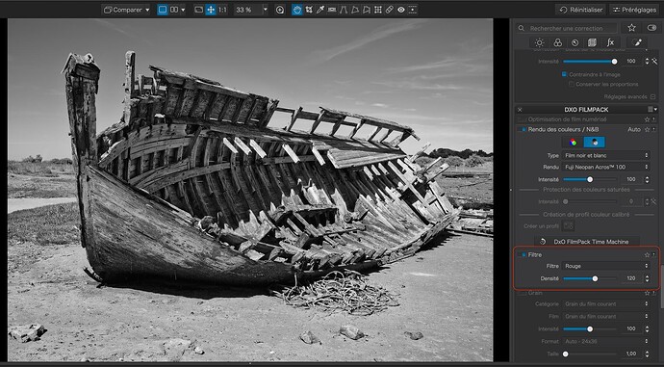This screenshot has height=367, width=664.
Task: Select the Hand tool
Action: (296, 10)
